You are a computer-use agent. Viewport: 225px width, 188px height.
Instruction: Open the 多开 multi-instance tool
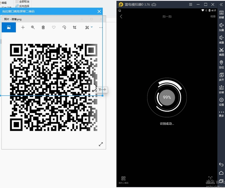point(221,77)
